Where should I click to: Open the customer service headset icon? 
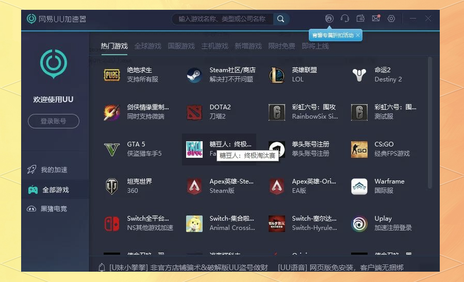pos(345,19)
